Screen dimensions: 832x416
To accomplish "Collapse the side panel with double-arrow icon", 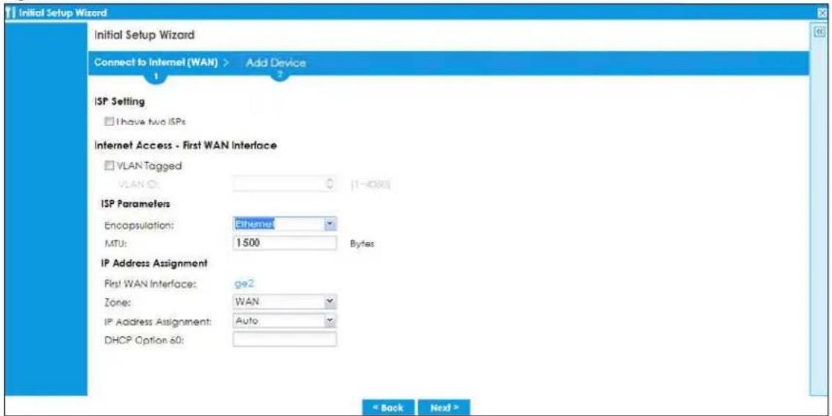I will (819, 33).
